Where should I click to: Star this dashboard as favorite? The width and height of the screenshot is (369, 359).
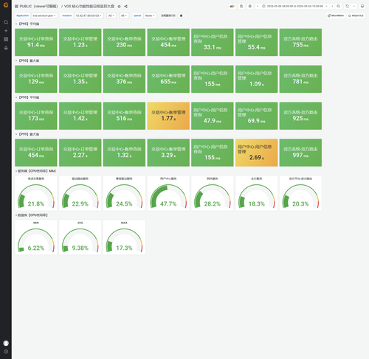pyautogui.click(x=119, y=7)
